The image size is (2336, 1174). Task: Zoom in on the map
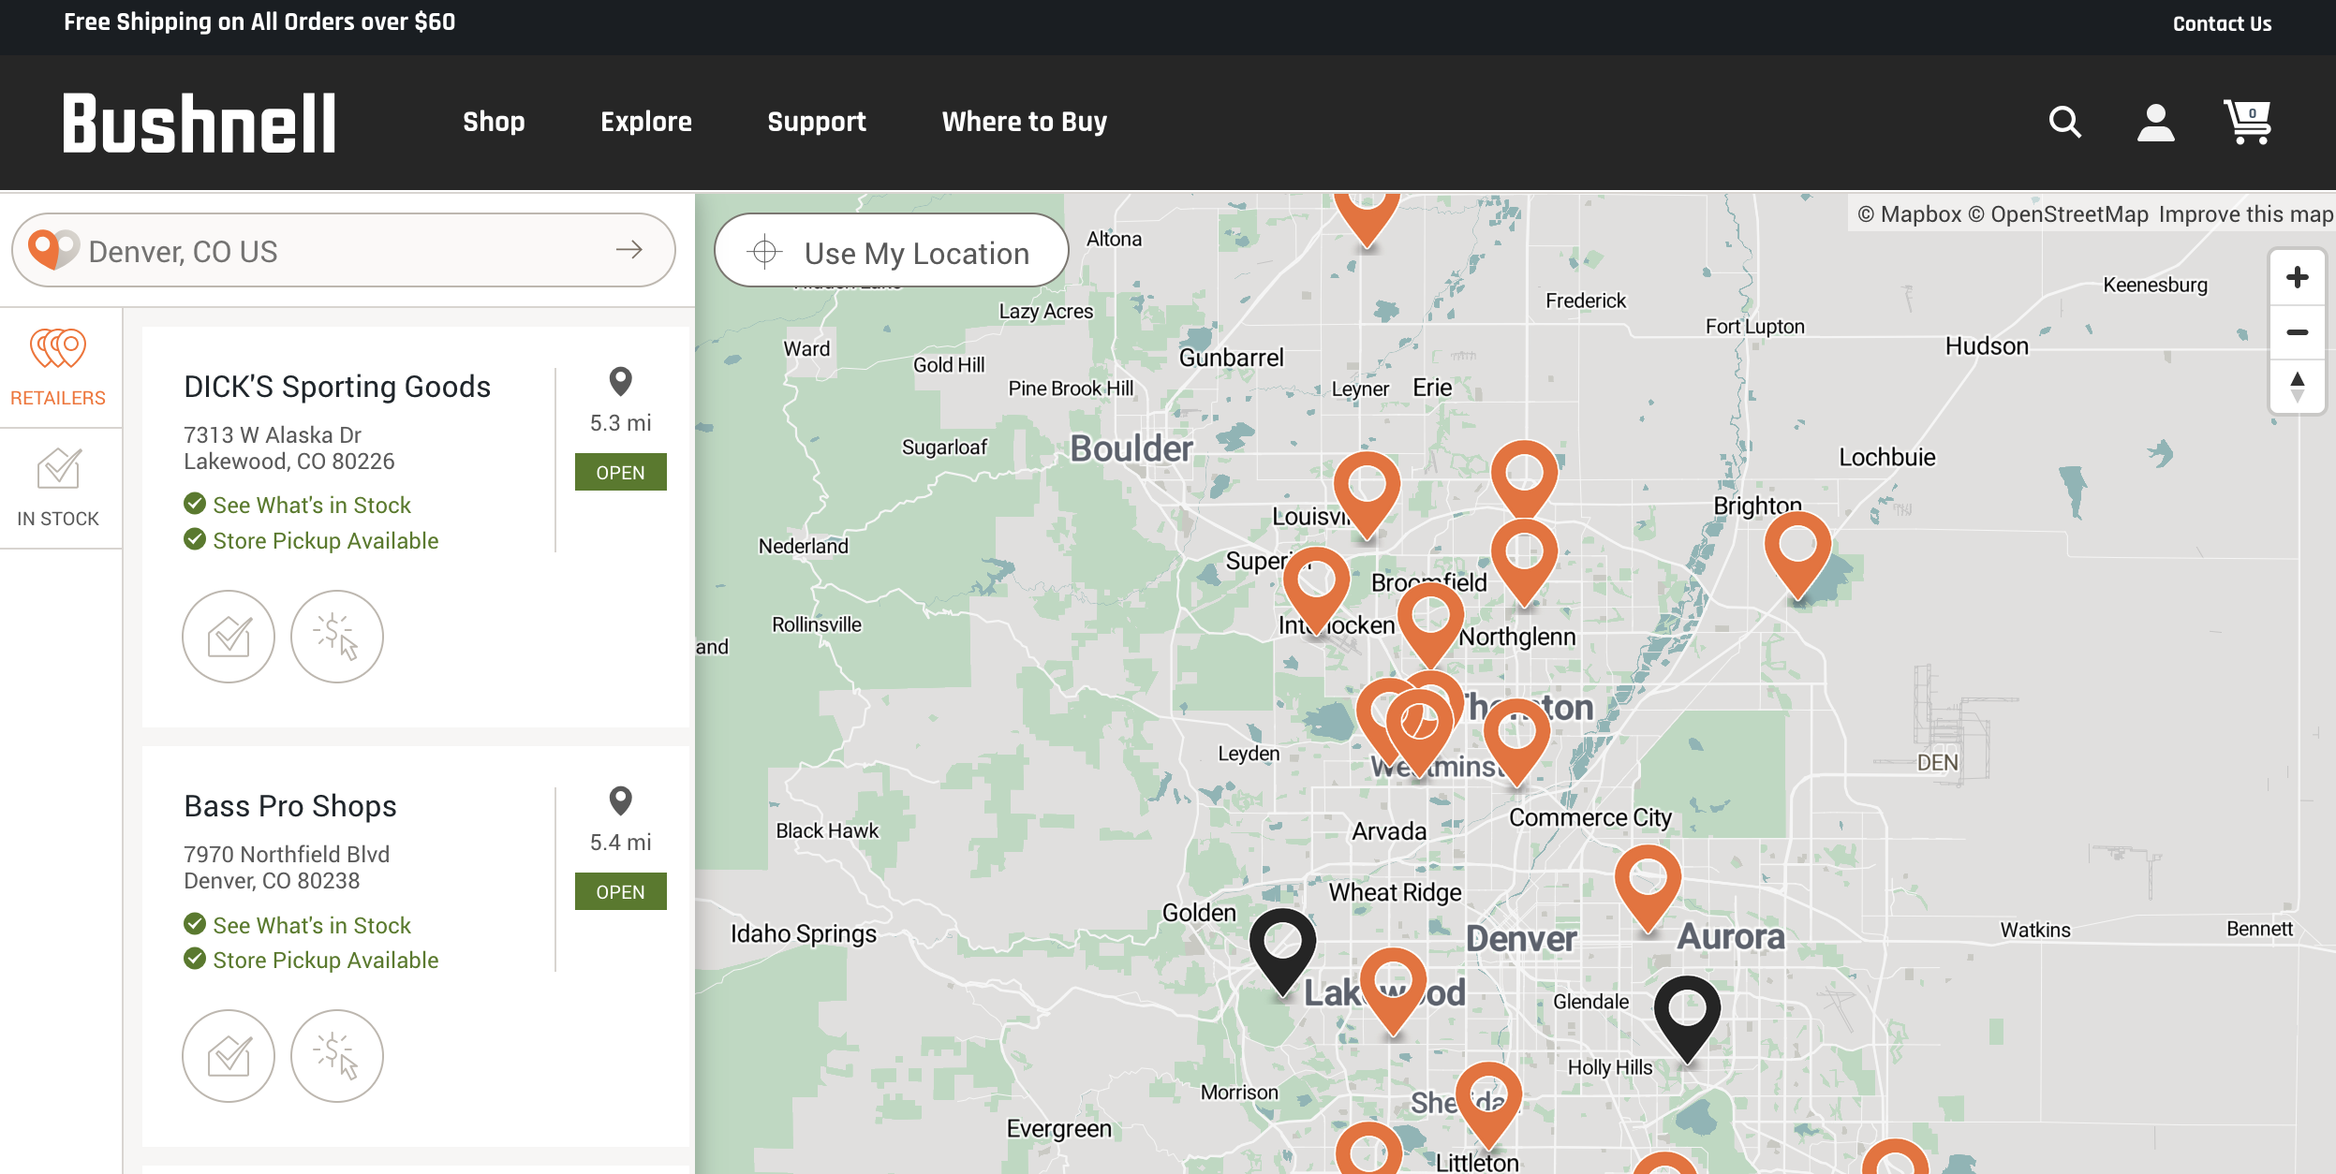2297,277
